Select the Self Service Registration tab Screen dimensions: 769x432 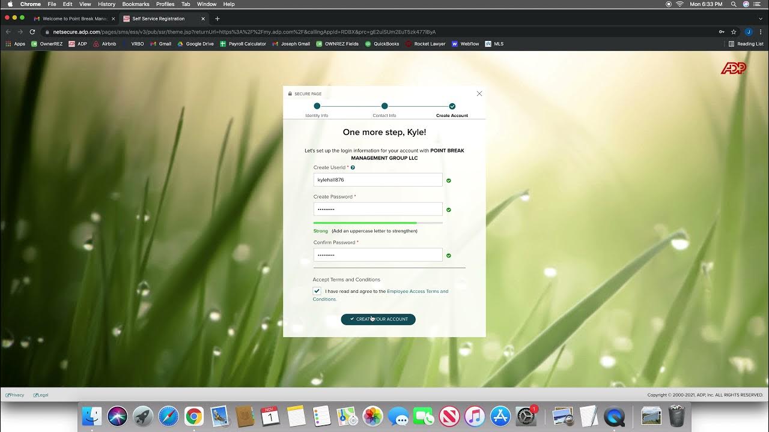pyautogui.click(x=163, y=19)
